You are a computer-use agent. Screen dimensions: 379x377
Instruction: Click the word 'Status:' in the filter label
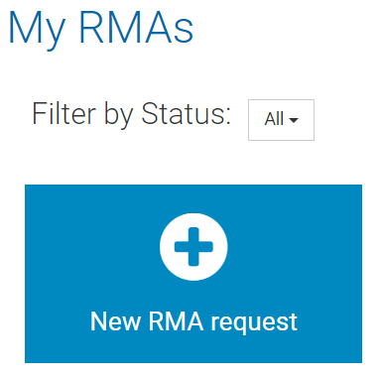[x=187, y=113]
